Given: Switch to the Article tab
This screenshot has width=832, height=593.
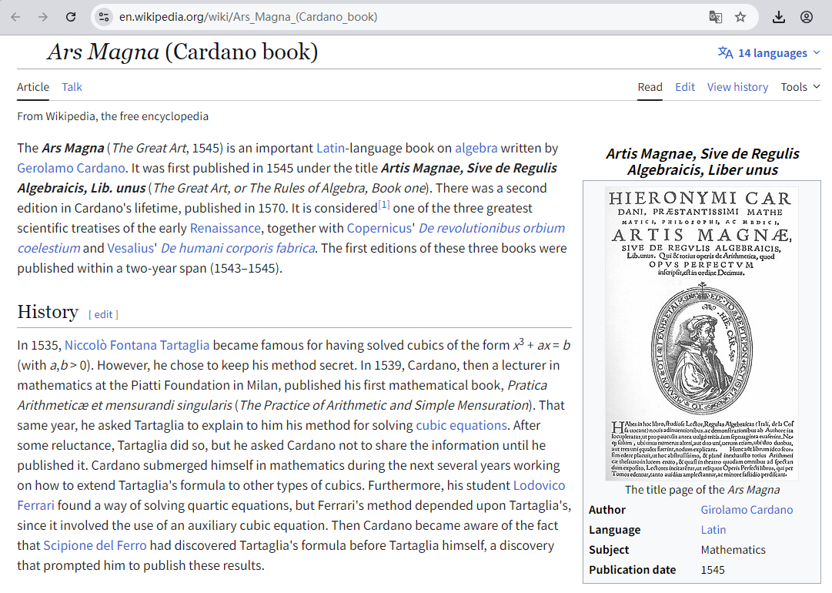Looking at the screenshot, I should (33, 87).
